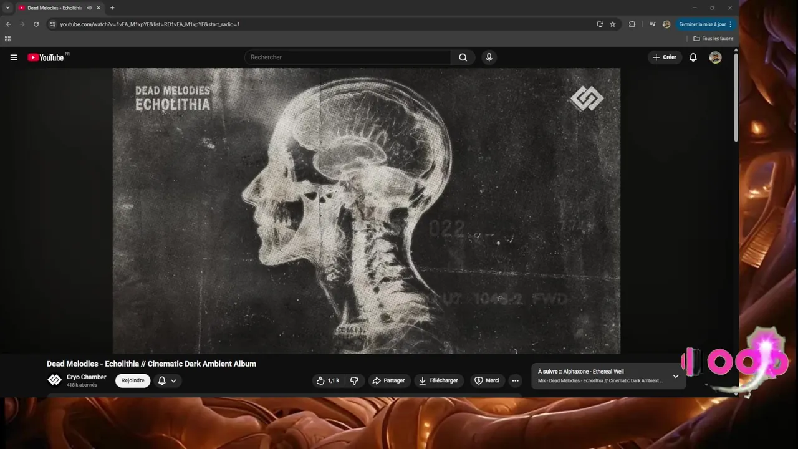Open Cryo Chamber channel avatar
The image size is (798, 449).
point(55,380)
